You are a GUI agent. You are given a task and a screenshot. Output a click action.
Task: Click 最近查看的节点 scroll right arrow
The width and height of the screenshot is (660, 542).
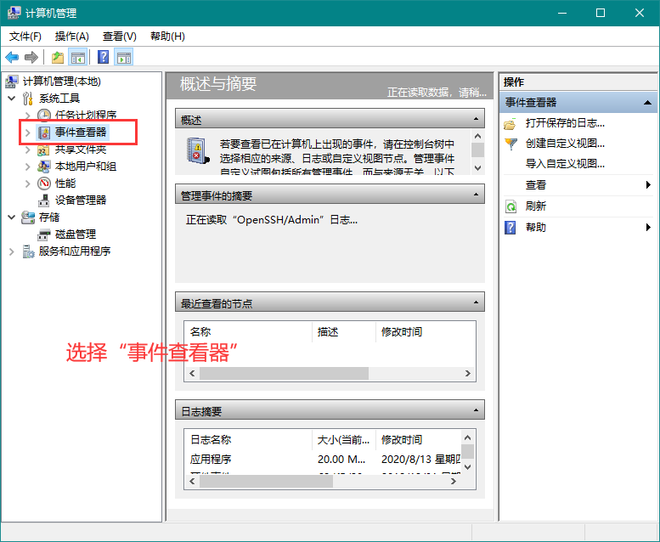click(x=468, y=373)
